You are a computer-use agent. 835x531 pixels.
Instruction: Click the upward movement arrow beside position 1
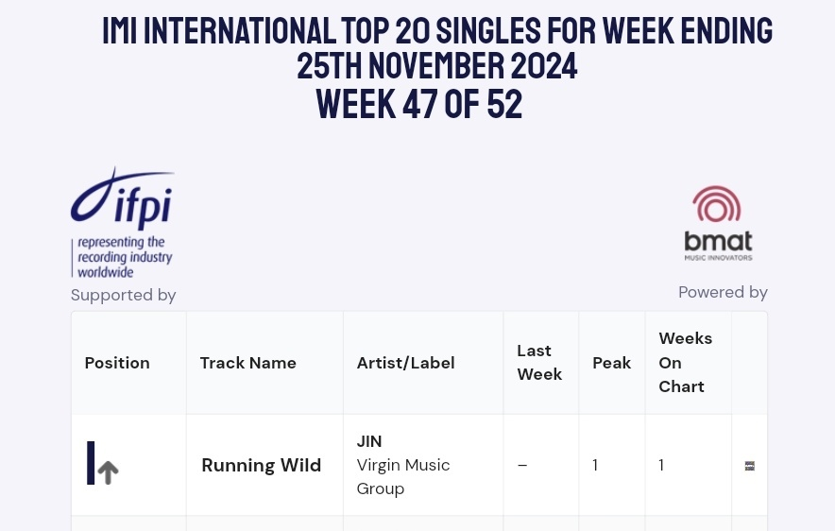109,471
